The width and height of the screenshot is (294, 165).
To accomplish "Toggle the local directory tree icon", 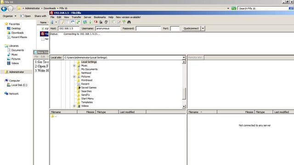I will [x=68, y=22].
